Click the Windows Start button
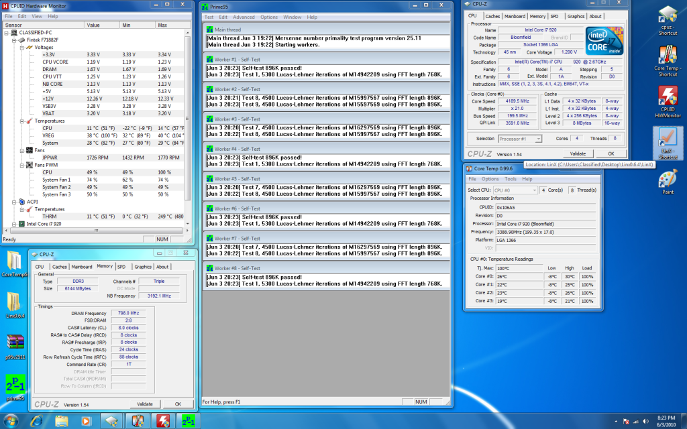This screenshot has width=687, height=429. pyautogui.click(x=11, y=420)
